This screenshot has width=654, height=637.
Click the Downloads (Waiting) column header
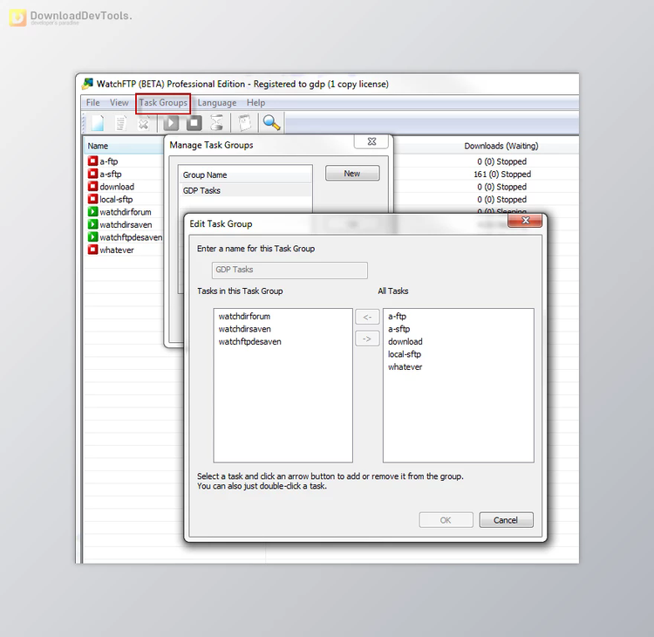click(501, 146)
